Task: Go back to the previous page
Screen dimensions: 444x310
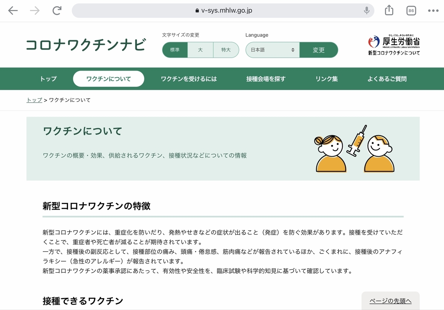Action: click(x=13, y=10)
